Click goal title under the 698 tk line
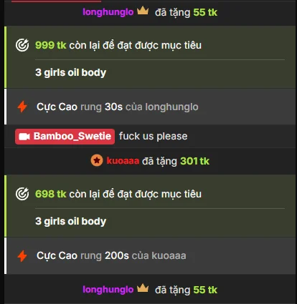297x304 pixels. click(71, 221)
